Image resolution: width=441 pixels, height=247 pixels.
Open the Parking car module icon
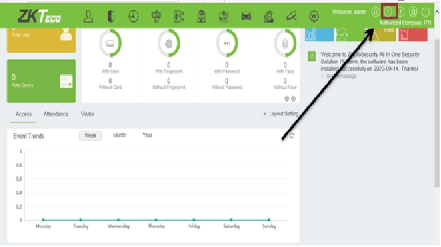coord(246,17)
